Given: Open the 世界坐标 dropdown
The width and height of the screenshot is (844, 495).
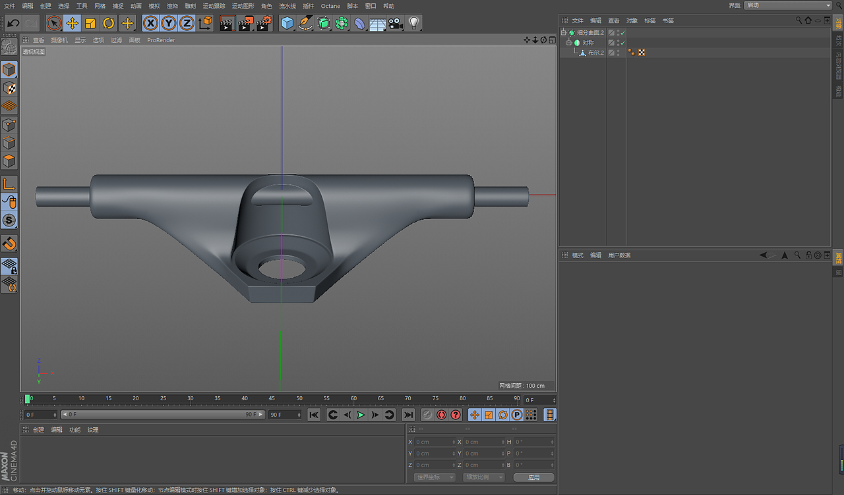Looking at the screenshot, I should 435,477.
